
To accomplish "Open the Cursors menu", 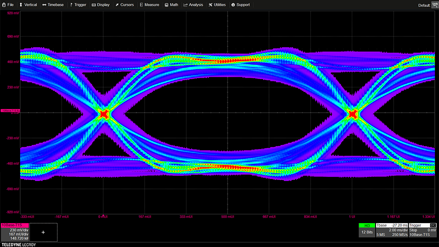I will pos(124,5).
